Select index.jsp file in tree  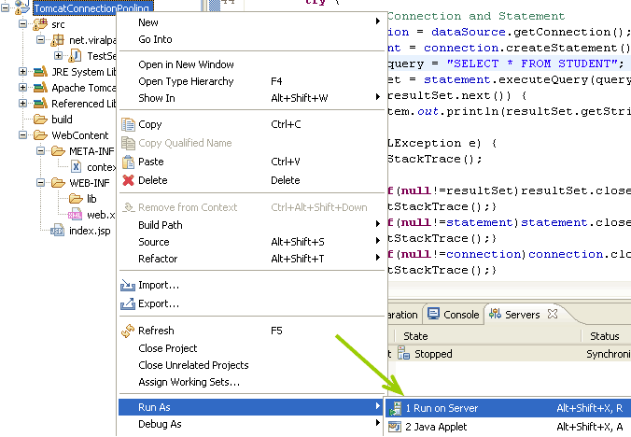coord(90,231)
